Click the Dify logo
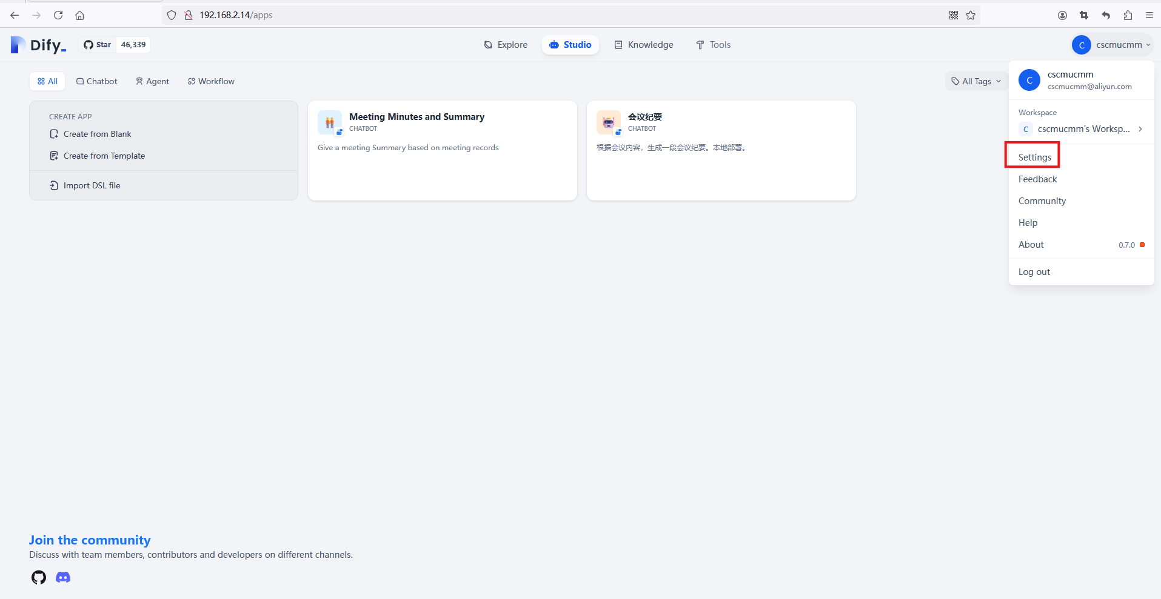This screenshot has width=1161, height=599. (x=38, y=45)
